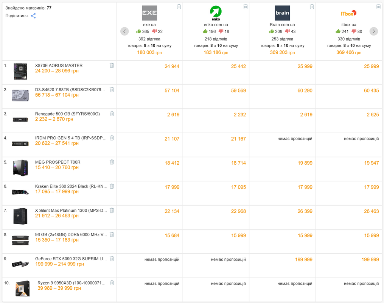Screen dimensions: 384x303
Task: Click X Silent Max Platinum PSU thumbnail
Action: pos(20,216)
